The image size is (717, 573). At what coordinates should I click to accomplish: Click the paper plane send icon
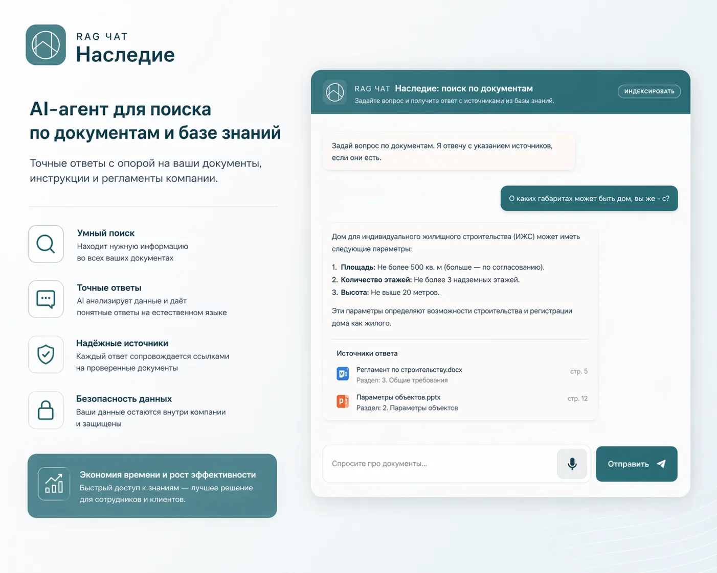(661, 464)
